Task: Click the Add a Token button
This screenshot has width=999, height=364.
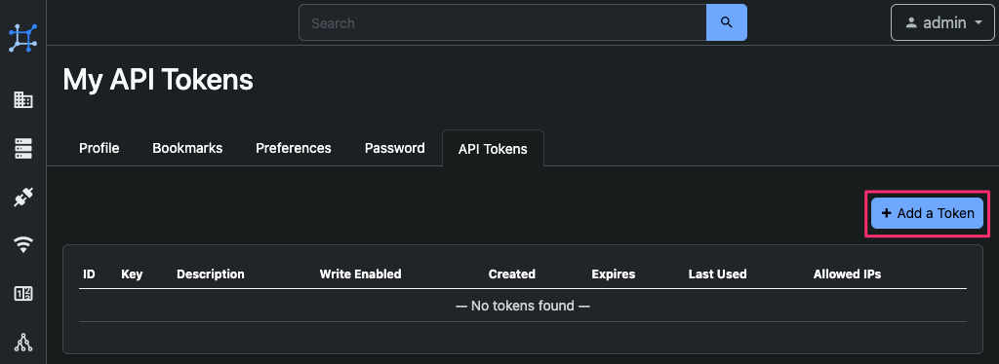Action: [x=927, y=213]
